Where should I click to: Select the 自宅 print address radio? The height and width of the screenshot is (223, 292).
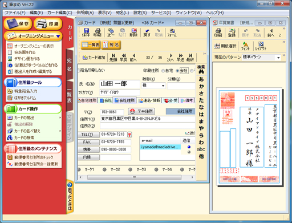163,71
